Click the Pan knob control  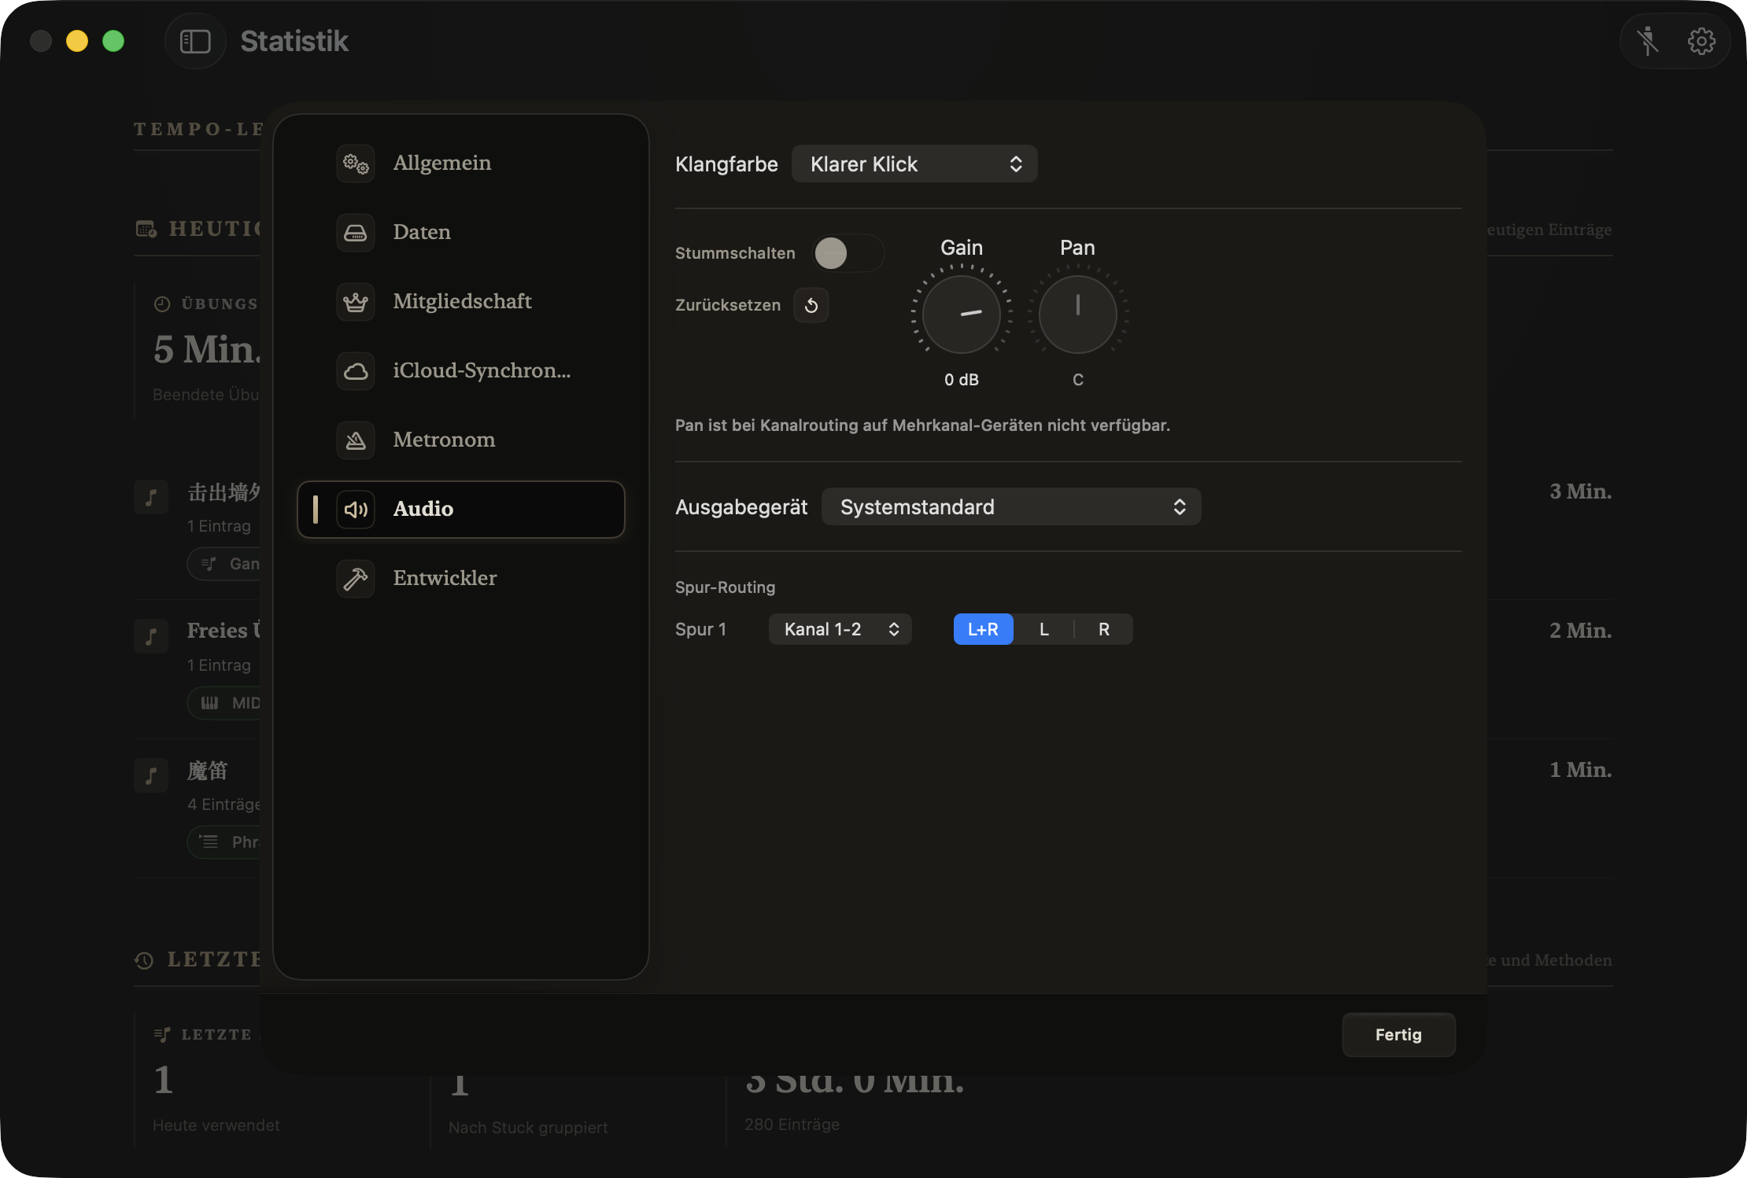[x=1078, y=313]
